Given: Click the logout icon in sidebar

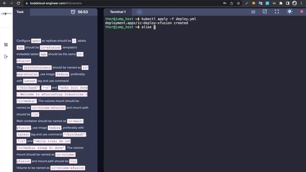Looking at the screenshot, I should click(6, 56).
